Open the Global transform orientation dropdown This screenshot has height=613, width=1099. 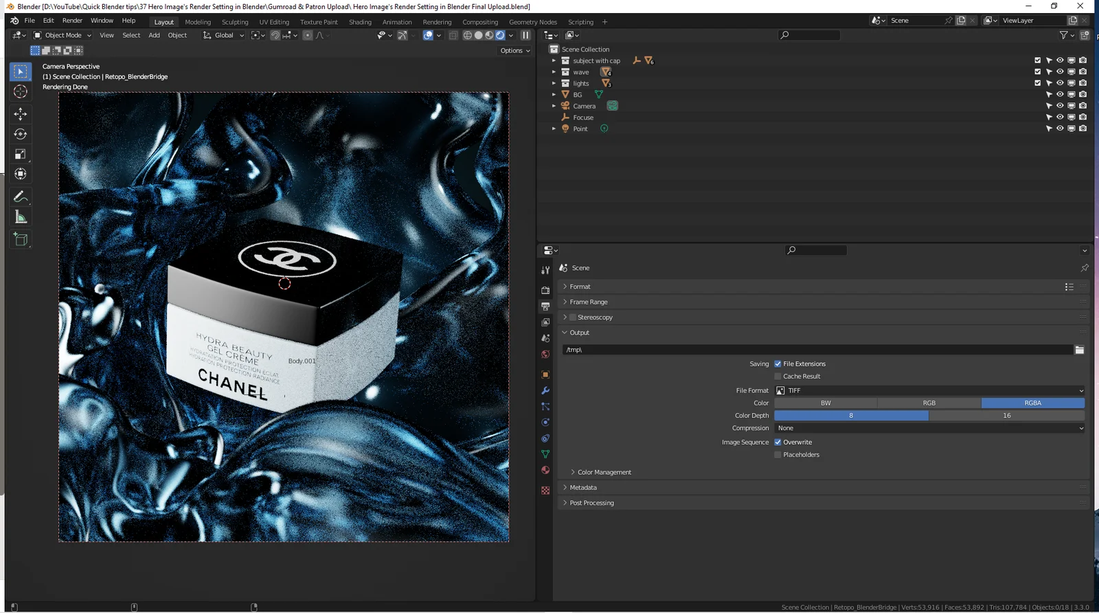tap(223, 35)
